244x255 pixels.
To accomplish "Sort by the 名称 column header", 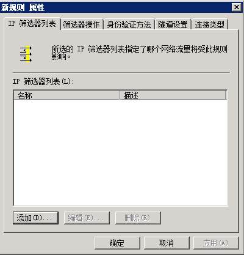I will (x=66, y=95).
